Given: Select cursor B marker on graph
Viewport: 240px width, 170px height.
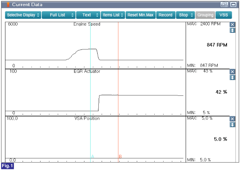Looking at the screenshot, I should 120,156.
